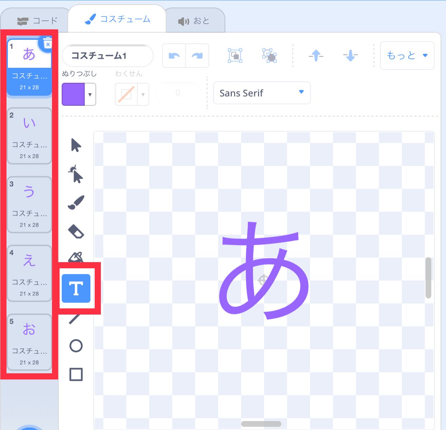
Task: Open the もっと dropdown menu
Action: (x=407, y=56)
